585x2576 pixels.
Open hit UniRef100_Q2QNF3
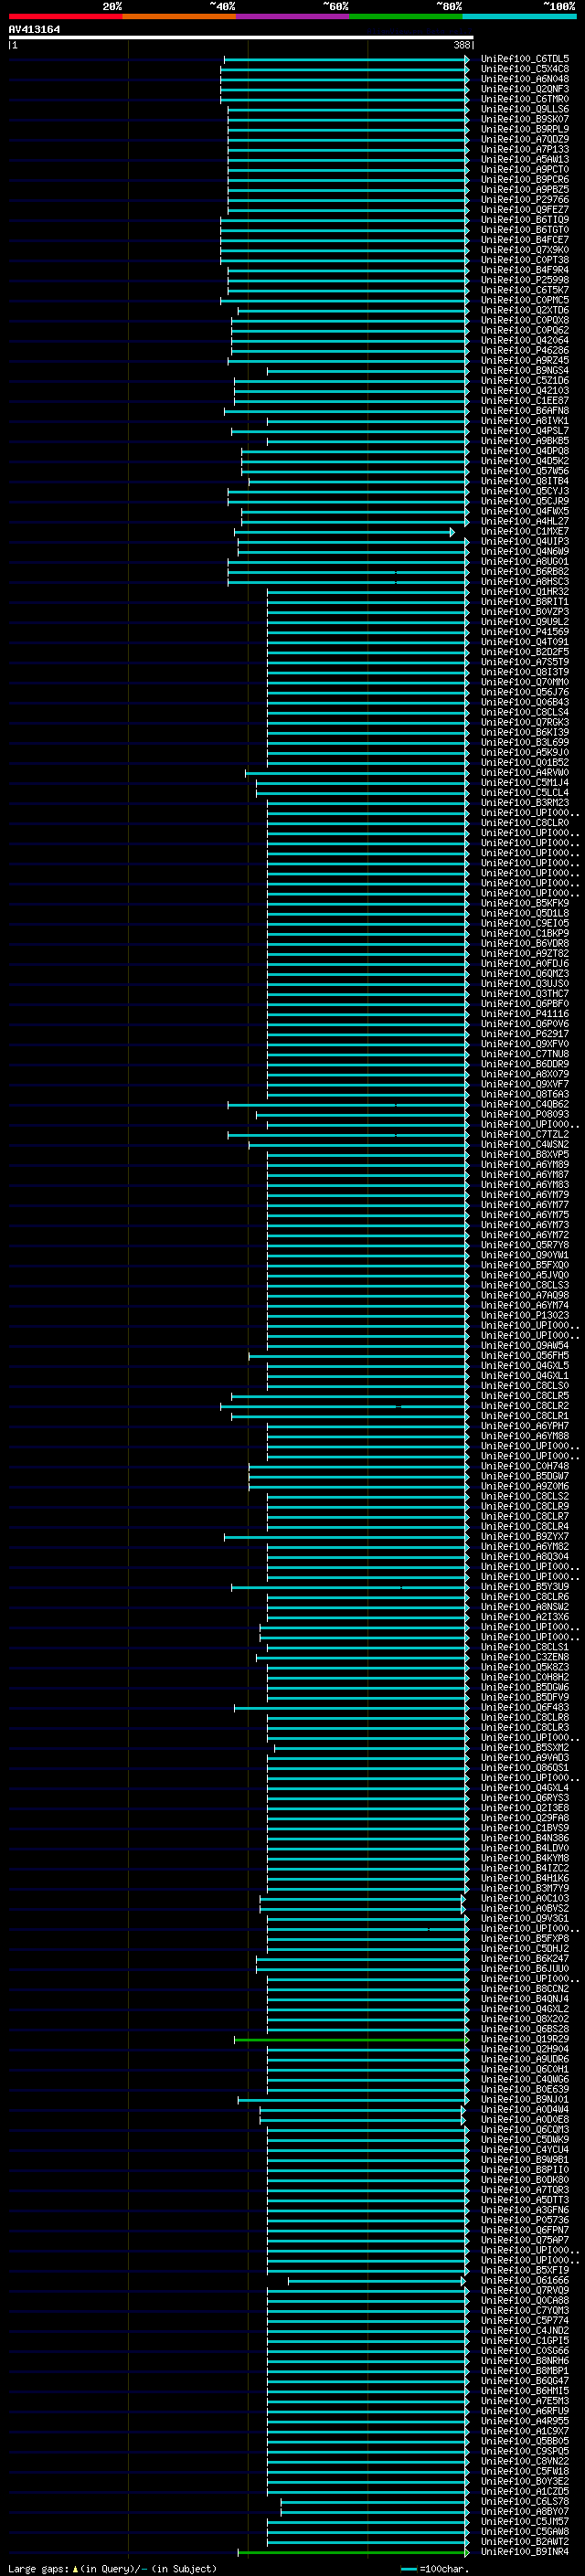click(524, 89)
